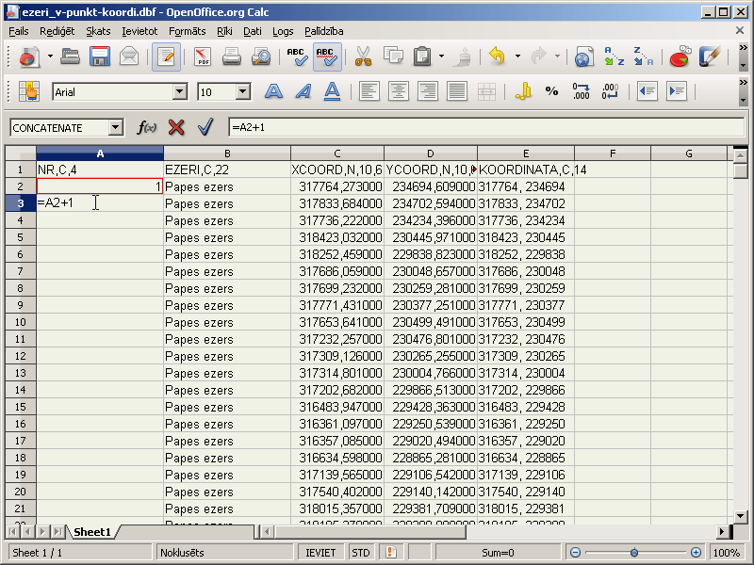Click the Print file icon
The image size is (754, 565).
pos(231,56)
